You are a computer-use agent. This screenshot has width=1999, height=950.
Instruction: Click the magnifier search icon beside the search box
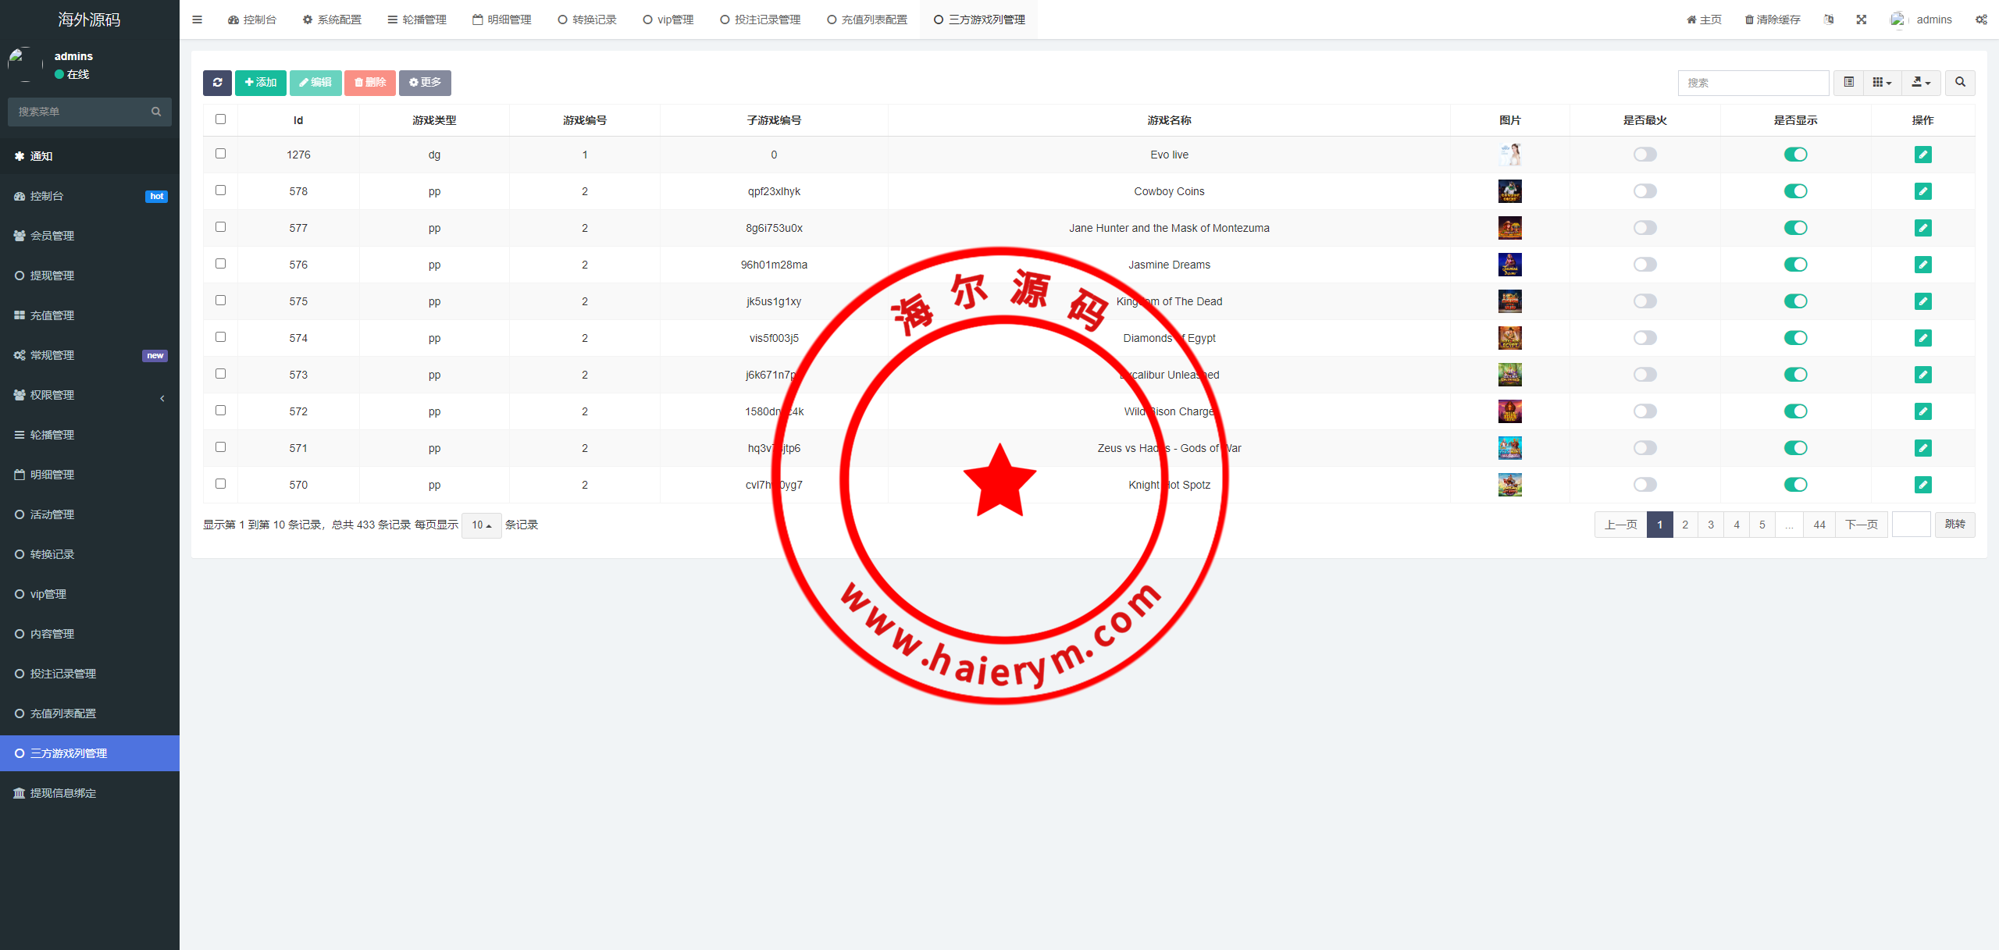(x=1959, y=83)
